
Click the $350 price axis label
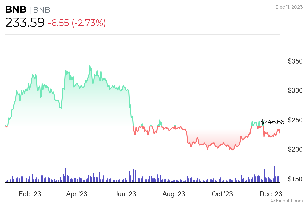click(295, 61)
